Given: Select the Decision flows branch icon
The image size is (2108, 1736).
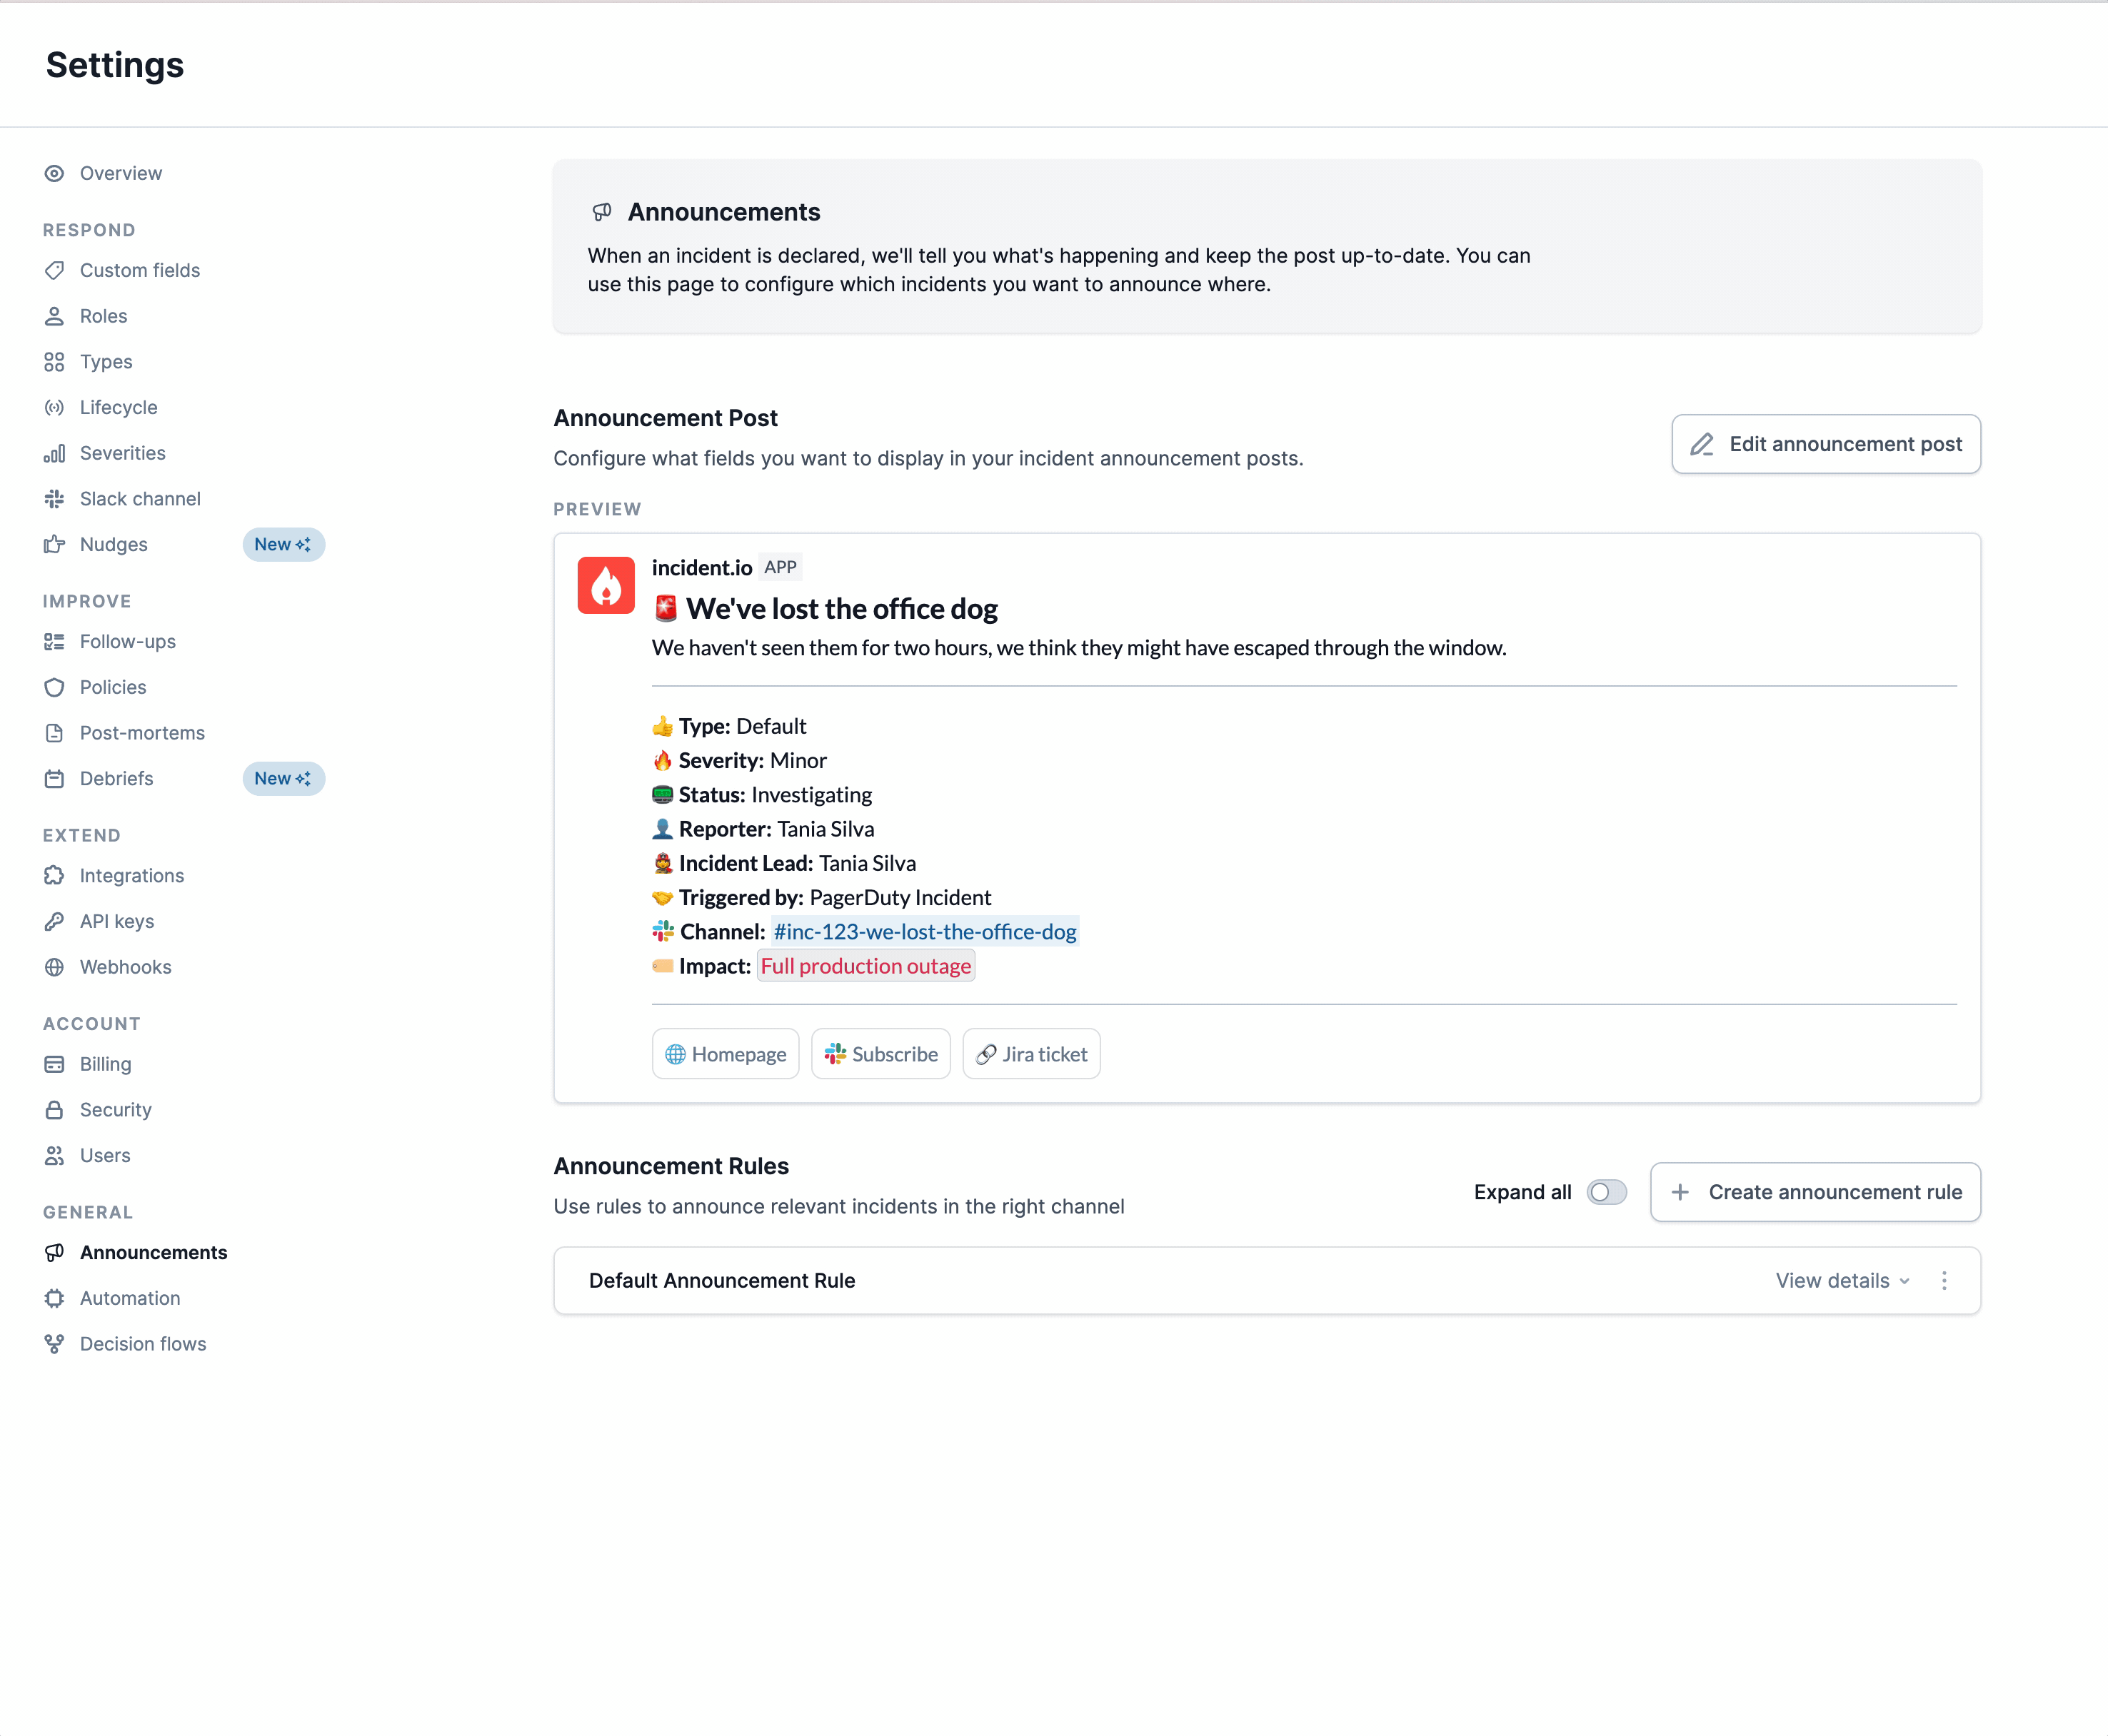Looking at the screenshot, I should [55, 1343].
